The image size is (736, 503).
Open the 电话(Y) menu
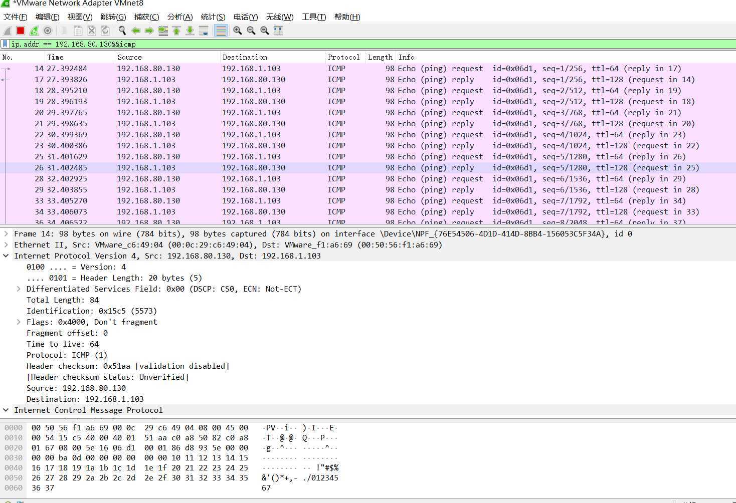point(246,17)
